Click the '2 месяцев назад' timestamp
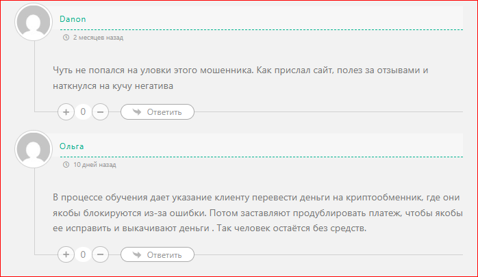 click(98, 38)
